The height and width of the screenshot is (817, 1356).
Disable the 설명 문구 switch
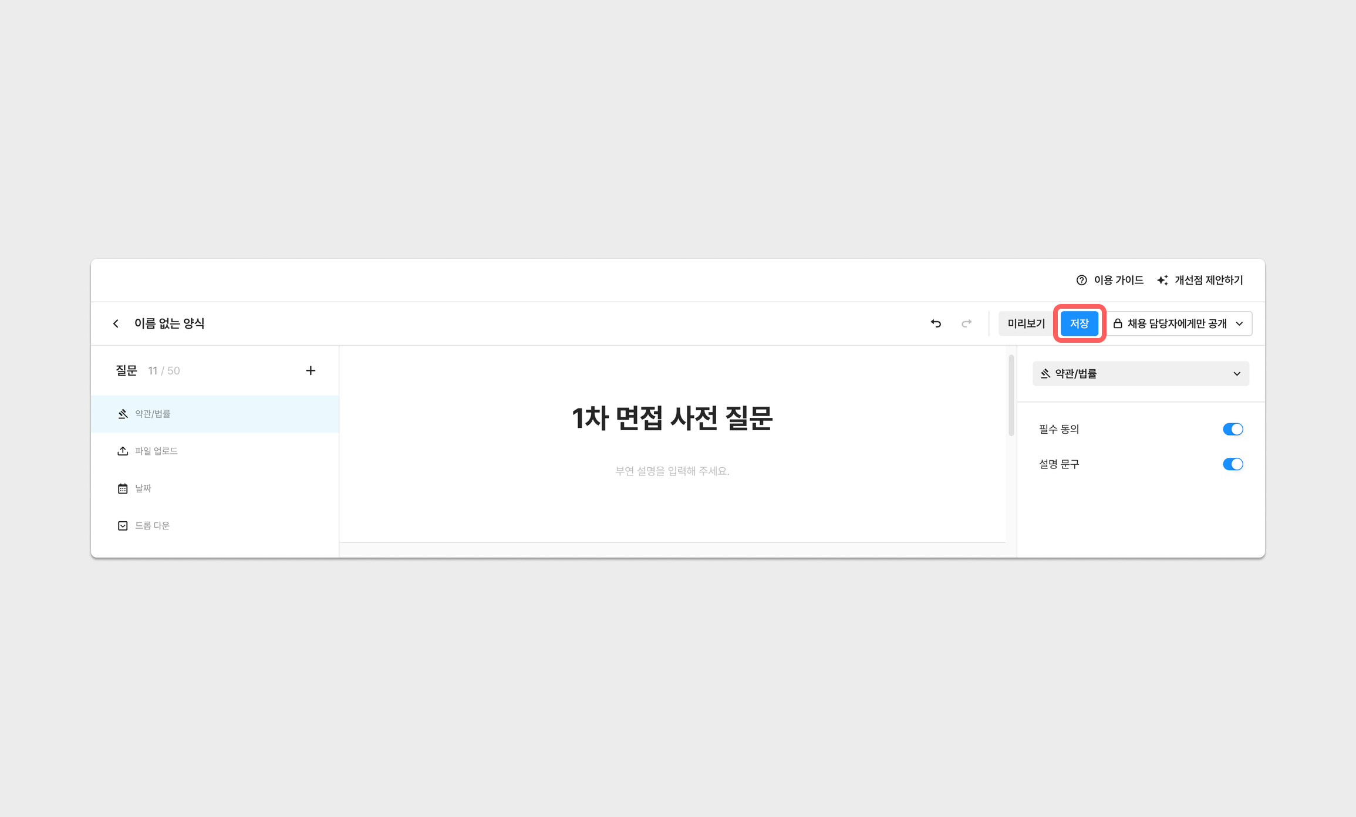click(x=1232, y=464)
